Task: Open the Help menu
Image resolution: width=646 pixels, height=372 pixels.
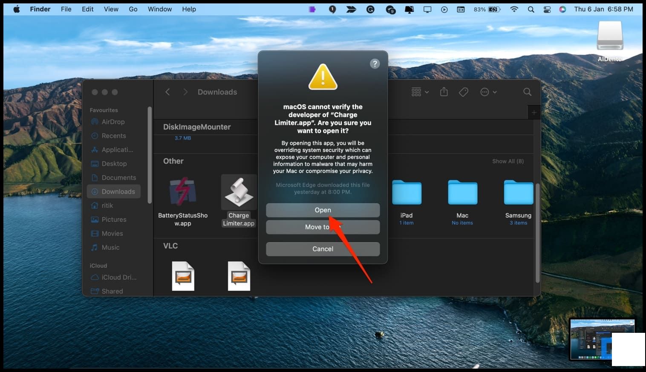Action: click(189, 9)
